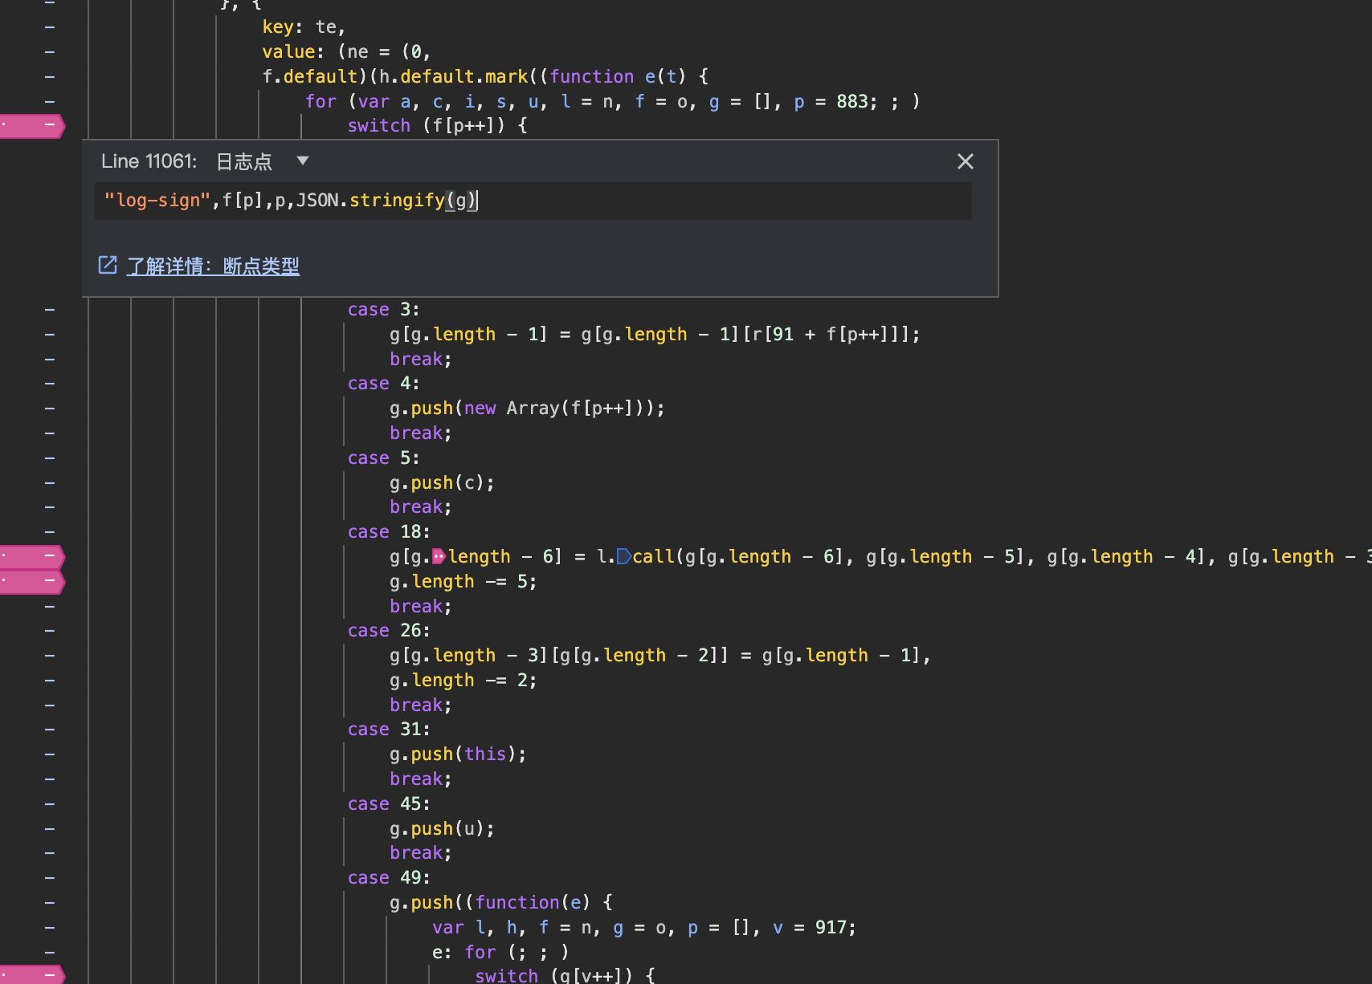Click gutter beside the 'case 3:' line
This screenshot has width=1372, height=984.
point(50,310)
